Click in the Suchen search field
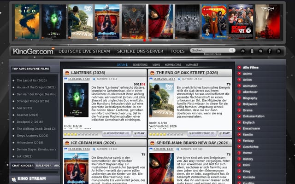Screen dimensions: 295x184 click(x=210, y=50)
